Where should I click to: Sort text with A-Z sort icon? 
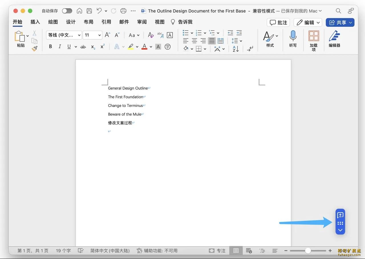coord(236,49)
